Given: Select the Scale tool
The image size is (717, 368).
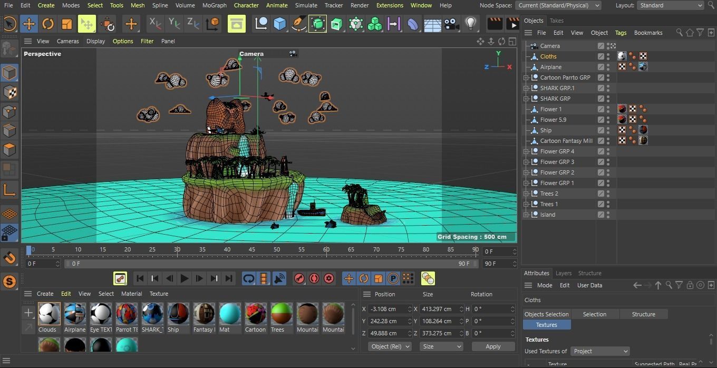Looking at the screenshot, I should (x=67, y=24).
